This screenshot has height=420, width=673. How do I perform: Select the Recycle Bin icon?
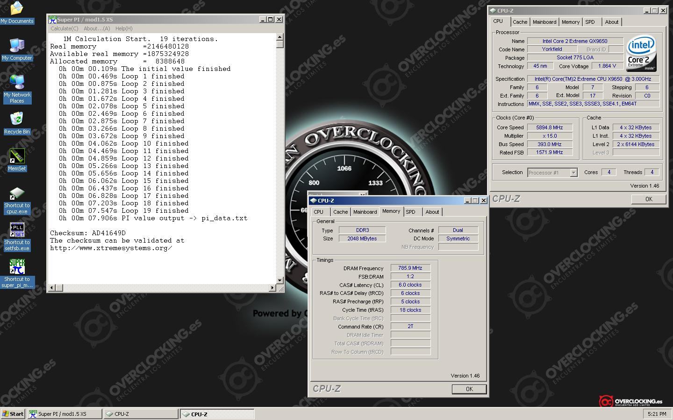17,123
